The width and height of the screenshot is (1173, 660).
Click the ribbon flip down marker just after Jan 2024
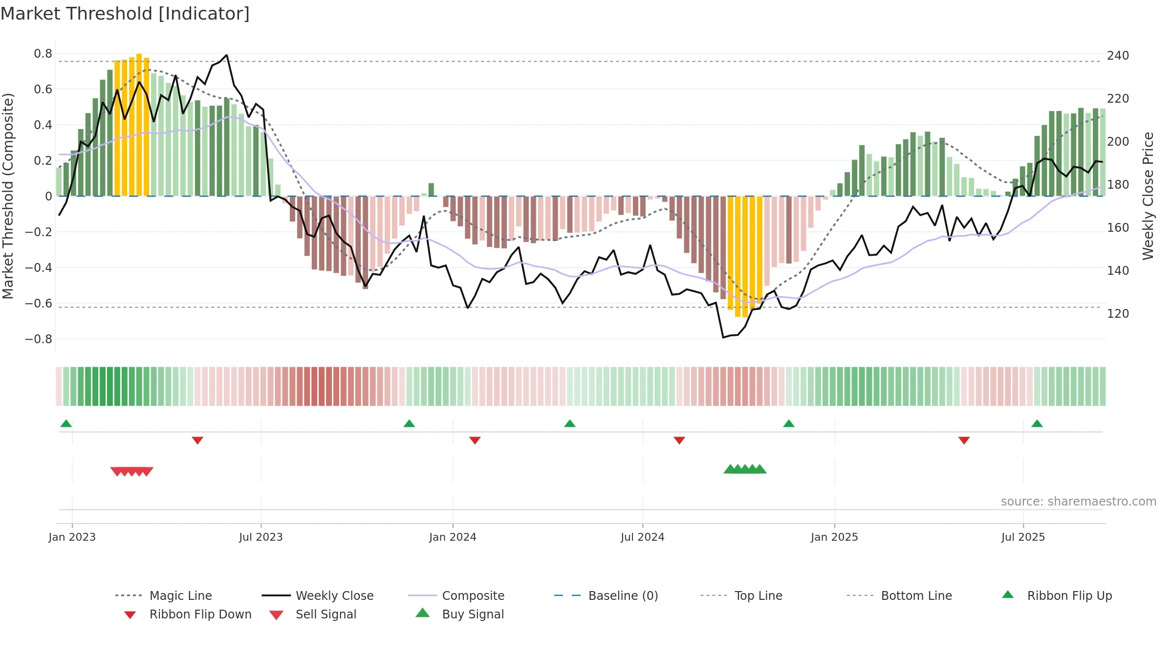point(475,440)
